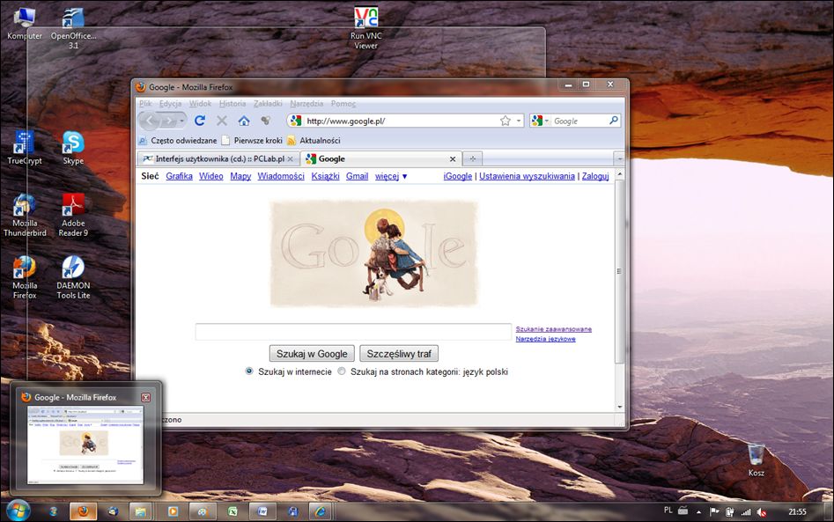Launch Windows Media Player from the taskbar
This screenshot has height=522, width=834.
[173, 511]
